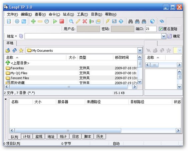Open the remote pane path dropdown
The height and width of the screenshot is (151, 188).
(180, 50)
